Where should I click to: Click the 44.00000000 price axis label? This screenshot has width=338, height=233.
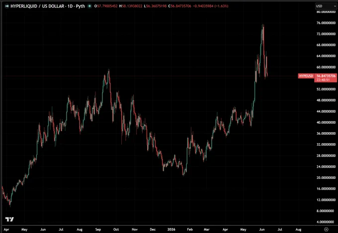tap(326, 111)
